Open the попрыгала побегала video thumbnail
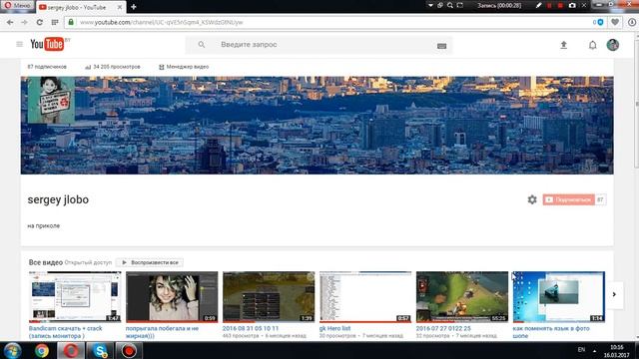This screenshot has height=359, width=639. [x=172, y=297]
